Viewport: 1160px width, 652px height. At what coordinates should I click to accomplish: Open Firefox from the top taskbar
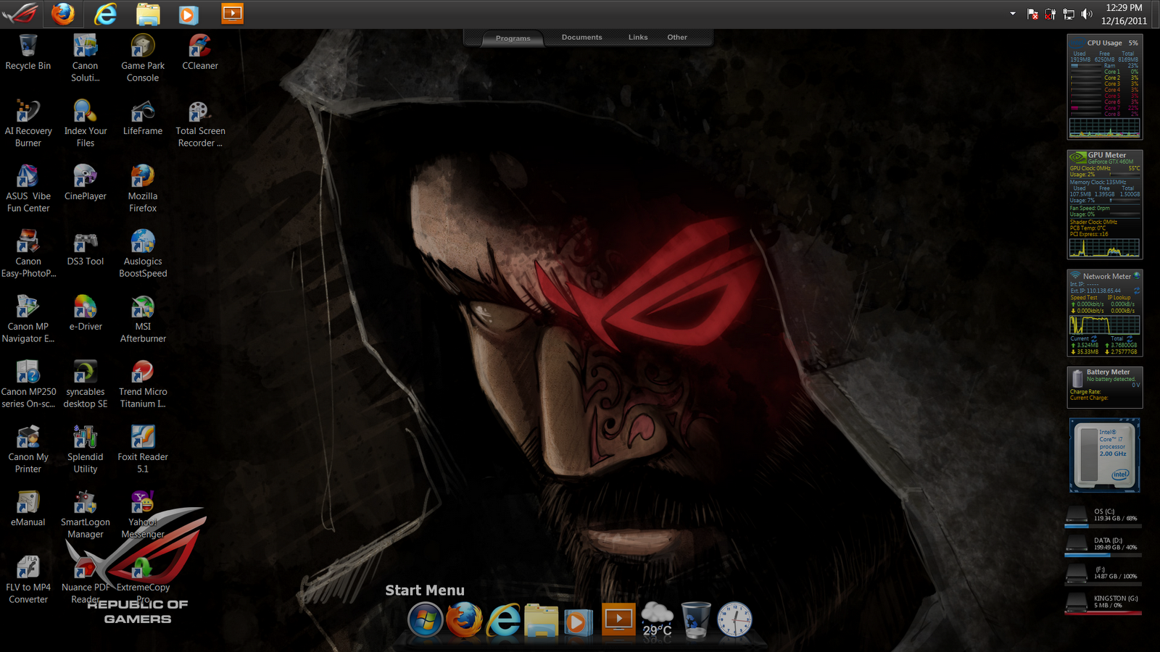[x=63, y=14]
